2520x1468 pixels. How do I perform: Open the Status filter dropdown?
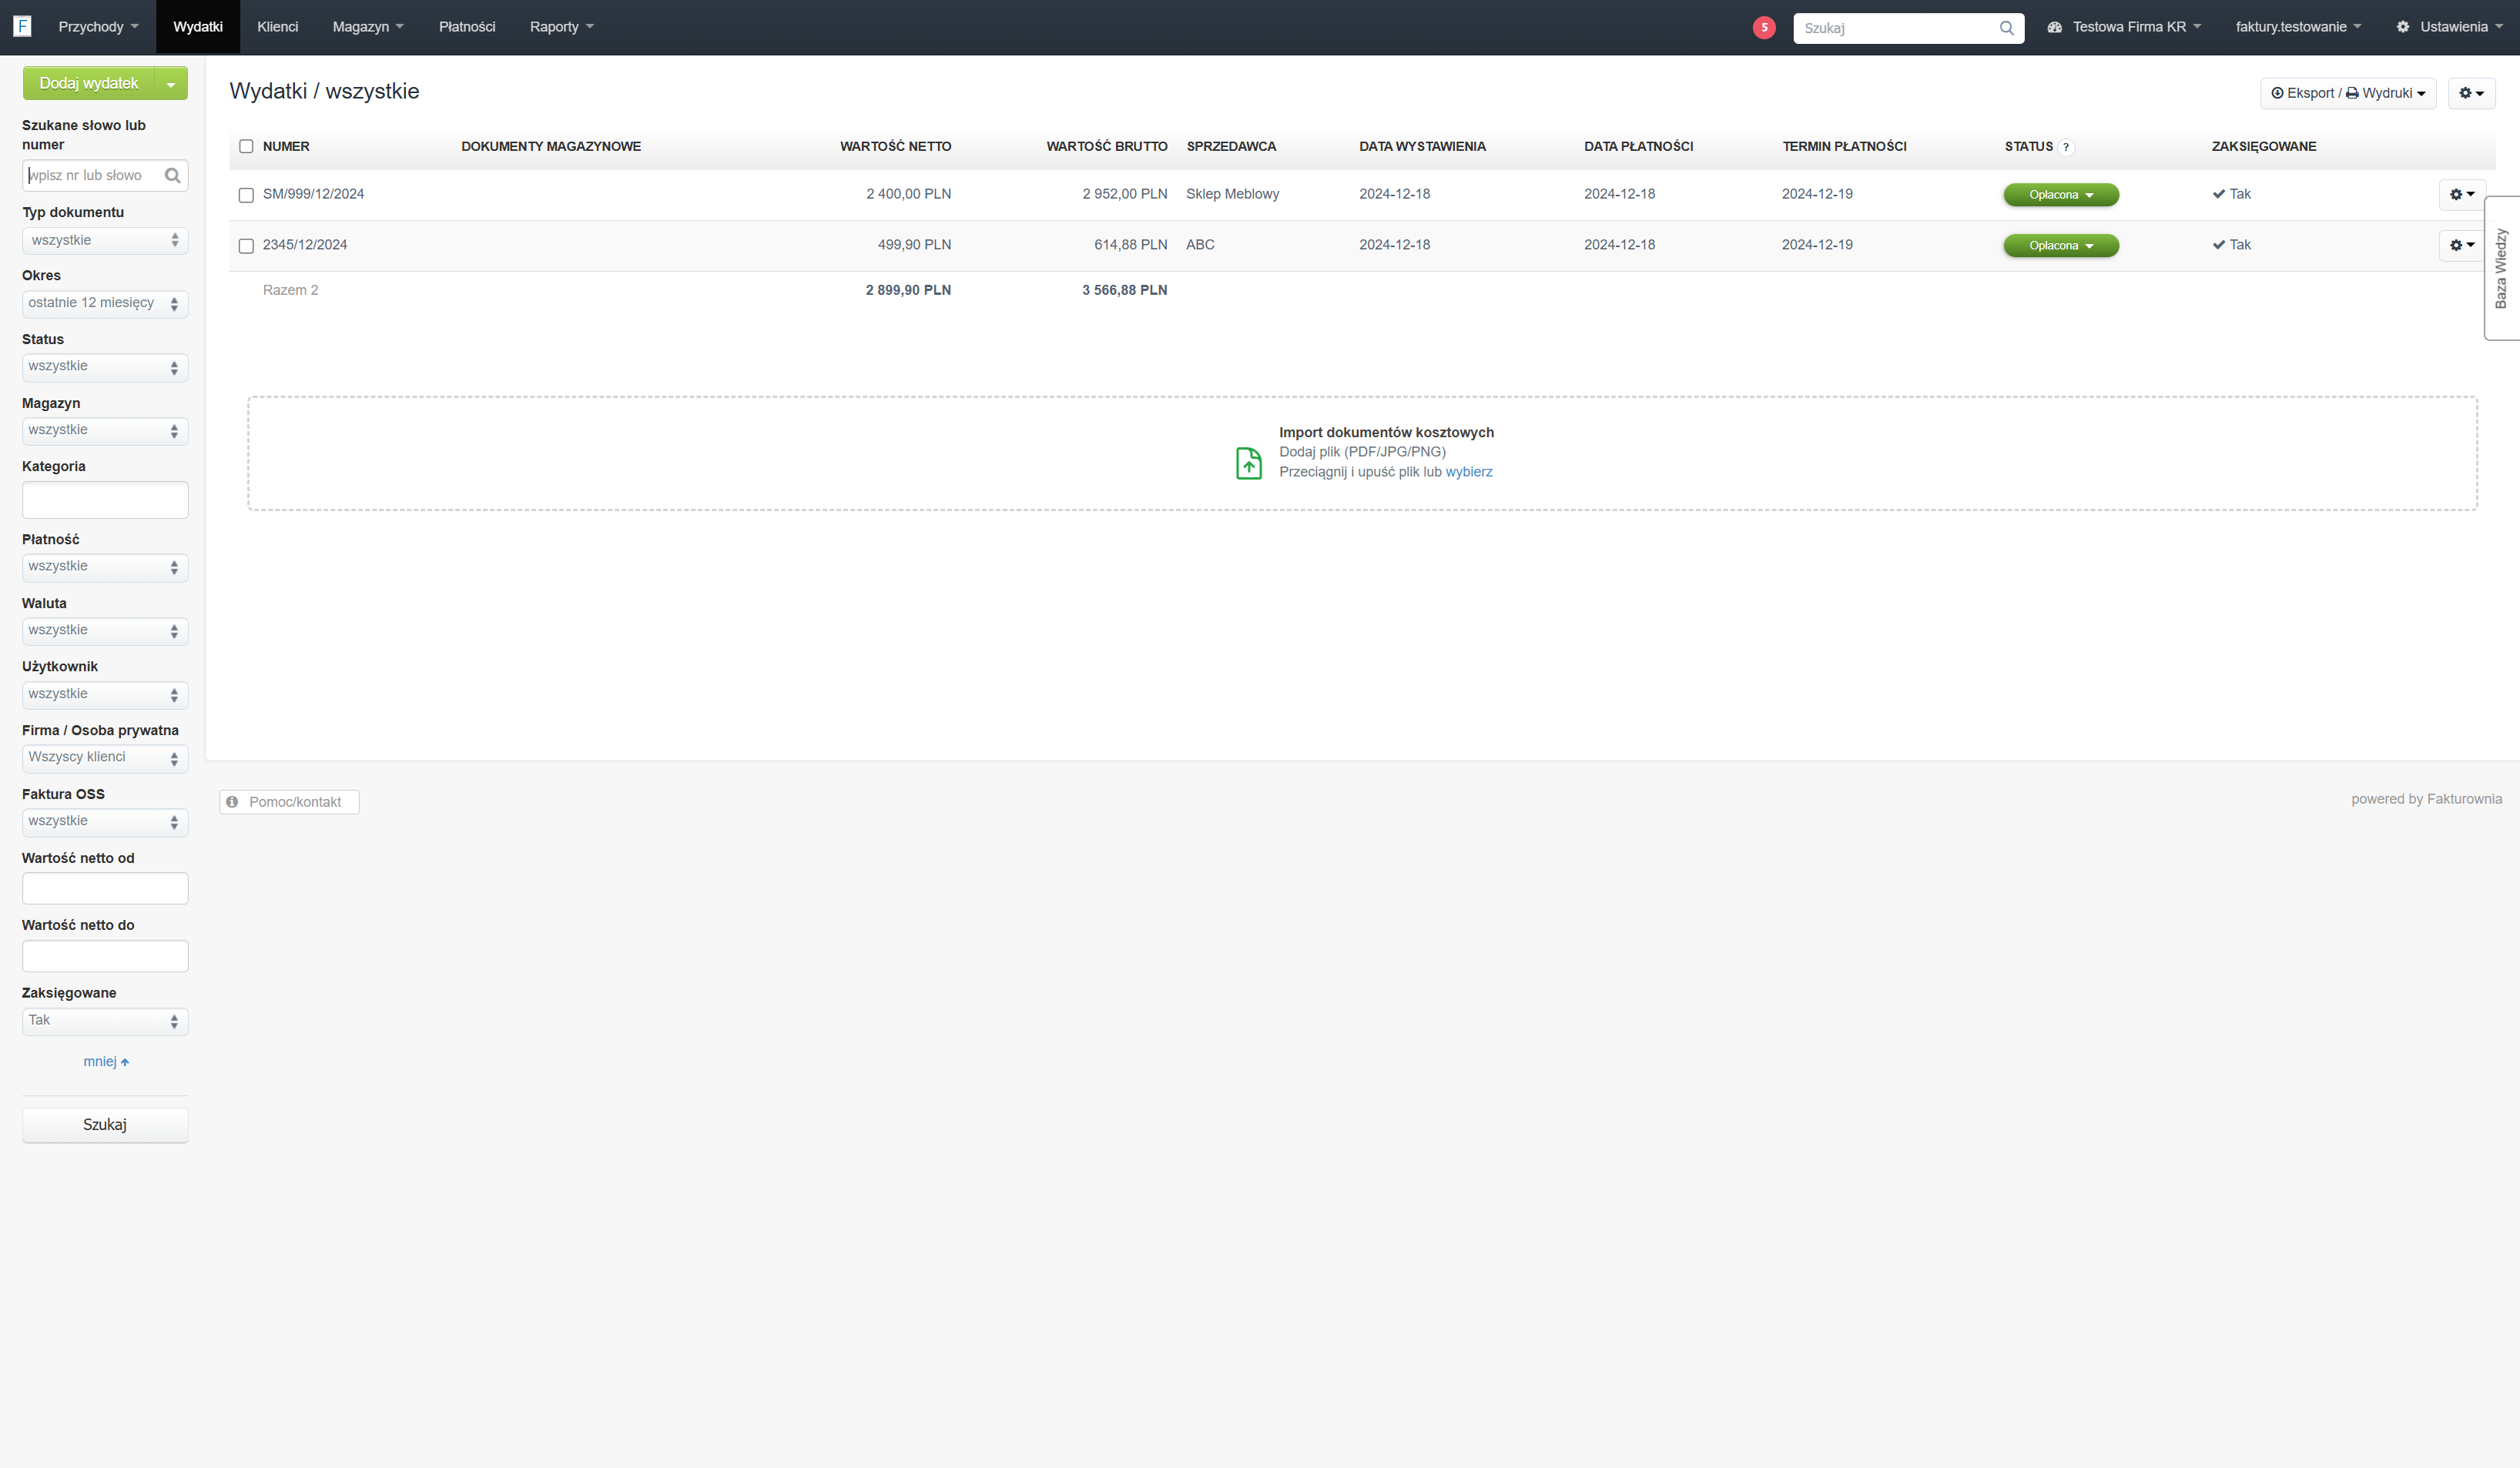[x=105, y=366]
